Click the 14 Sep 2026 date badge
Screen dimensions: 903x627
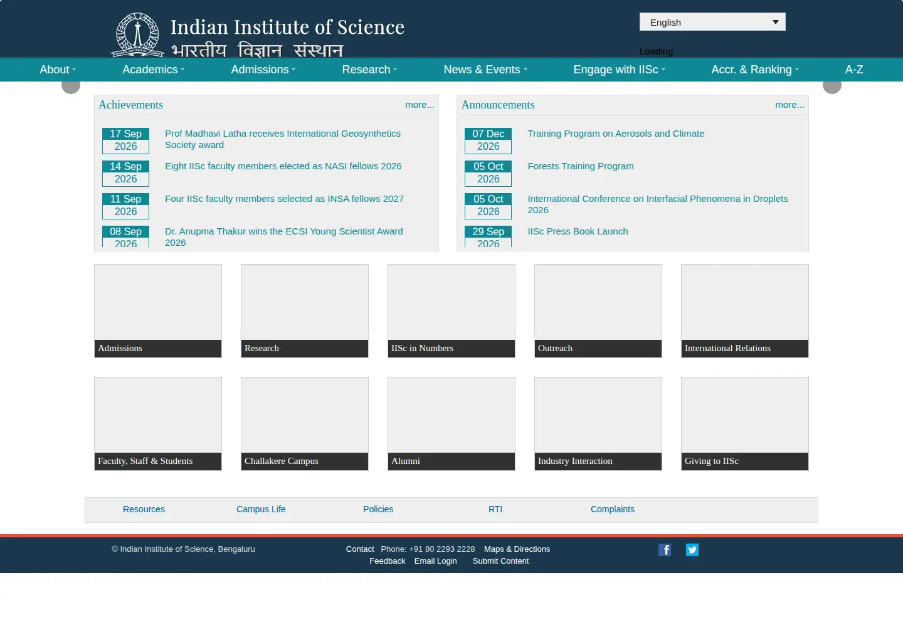125,173
